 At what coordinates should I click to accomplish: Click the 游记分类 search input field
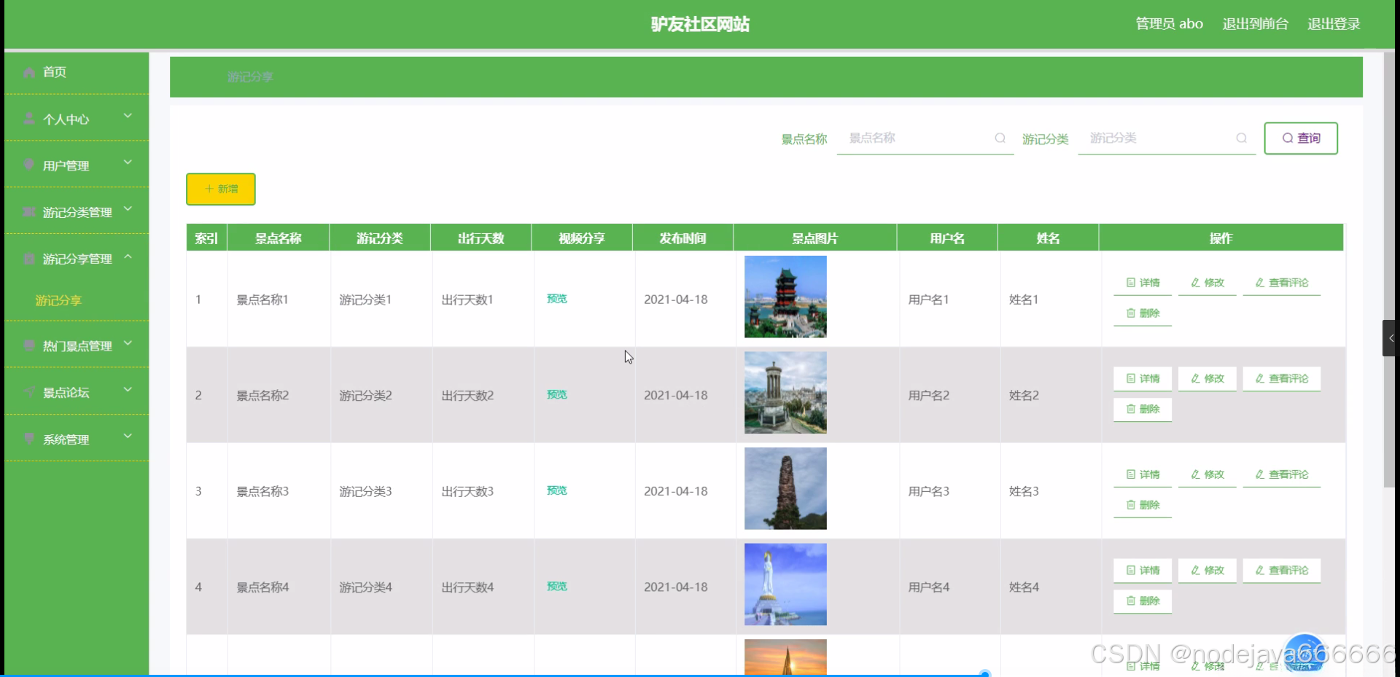point(1166,138)
